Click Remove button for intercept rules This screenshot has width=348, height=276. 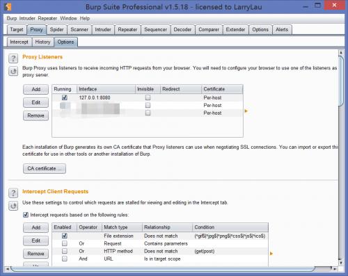point(36,254)
